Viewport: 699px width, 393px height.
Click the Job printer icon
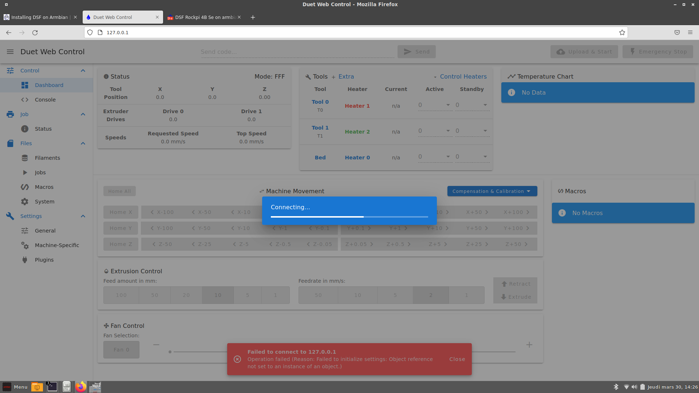[x=10, y=114]
